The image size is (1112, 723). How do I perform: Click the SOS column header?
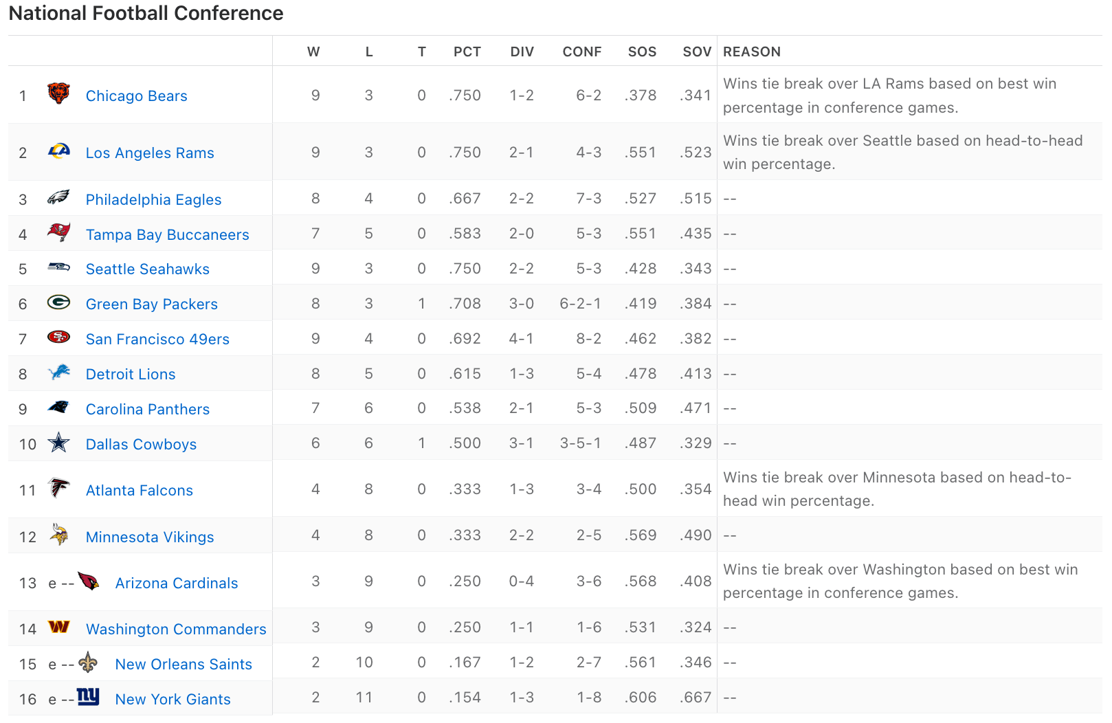tap(642, 52)
